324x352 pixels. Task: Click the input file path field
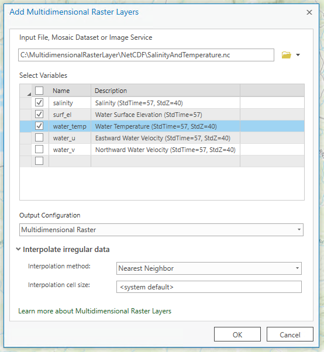[x=146, y=55]
